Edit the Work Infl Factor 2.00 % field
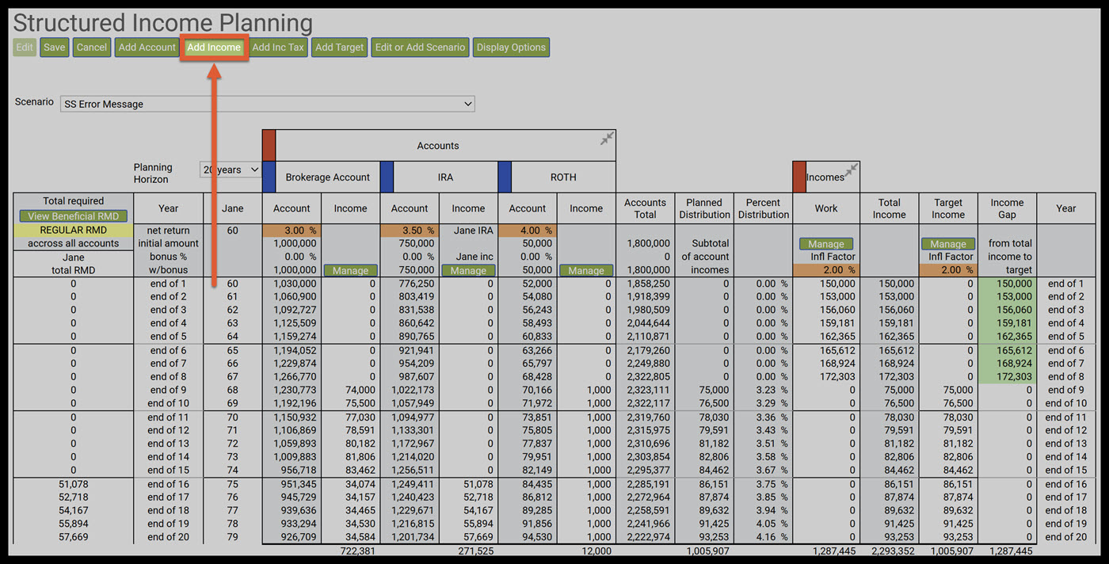Image resolution: width=1109 pixels, height=564 pixels. click(826, 270)
